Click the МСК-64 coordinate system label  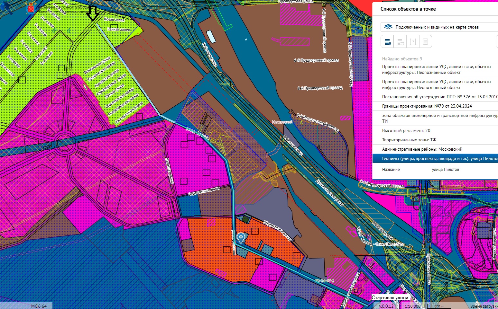point(39,306)
